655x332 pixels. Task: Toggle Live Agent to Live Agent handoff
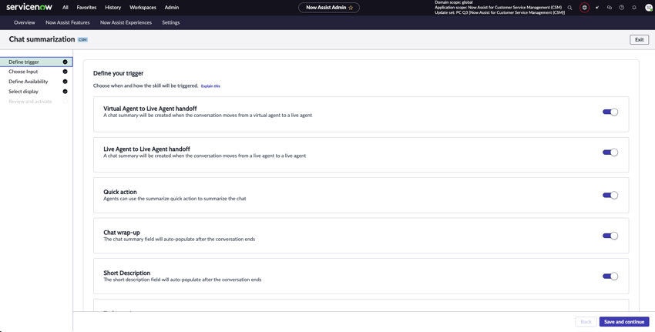point(610,153)
